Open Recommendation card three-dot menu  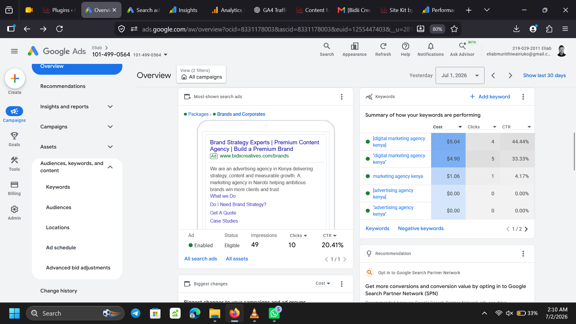tap(523, 253)
